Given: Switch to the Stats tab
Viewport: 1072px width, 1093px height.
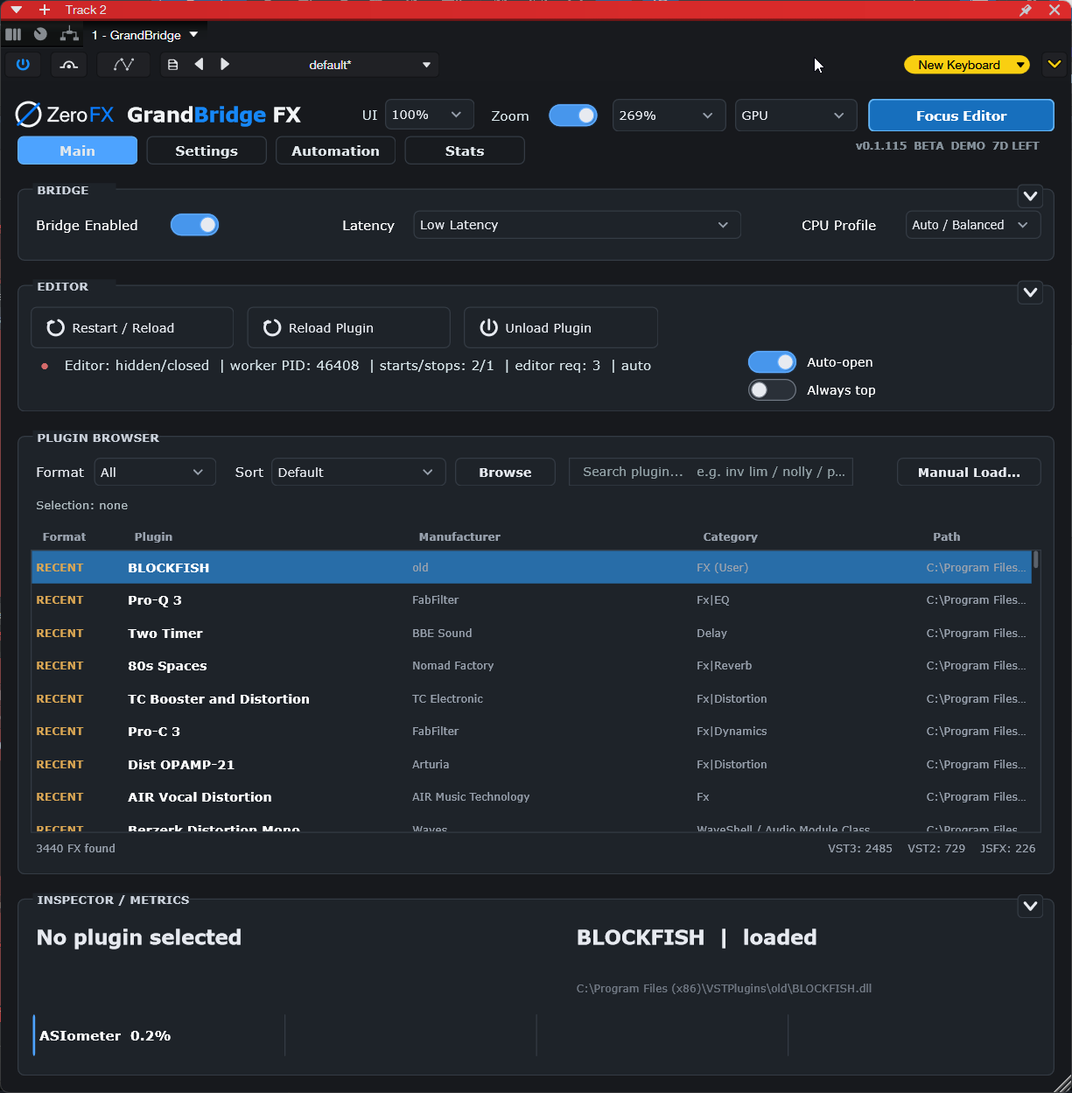Looking at the screenshot, I should [x=465, y=151].
